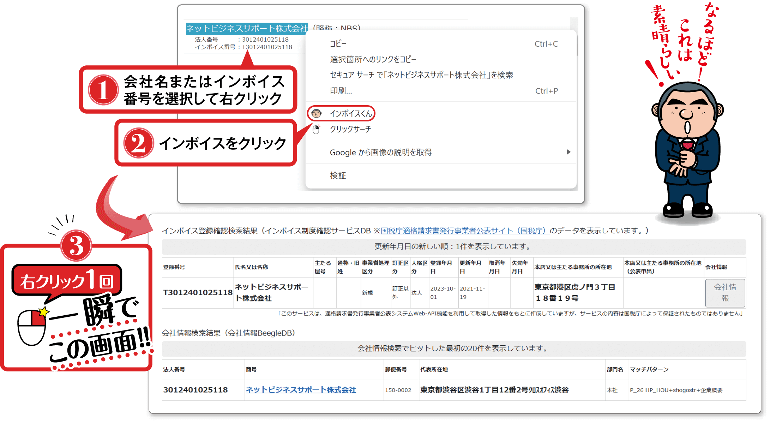This screenshot has width=770, height=423.
Task: Click the 更新年月日の新しい順 status bar
Action: coord(454,246)
